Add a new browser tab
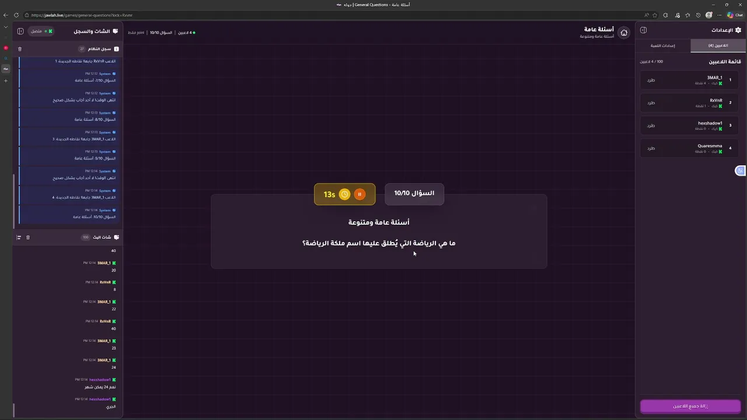Screen dimensions: 747x420 coord(6,80)
